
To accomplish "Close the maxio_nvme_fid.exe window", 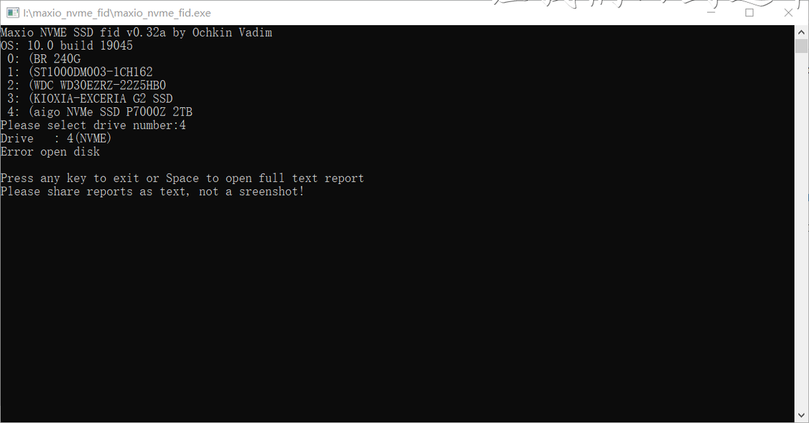I will point(789,13).
